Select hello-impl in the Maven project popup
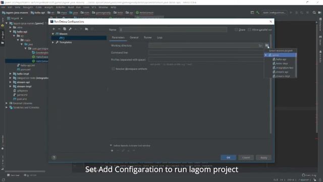Image resolution: width=323 pixels, height=182 pixels. [282, 64]
